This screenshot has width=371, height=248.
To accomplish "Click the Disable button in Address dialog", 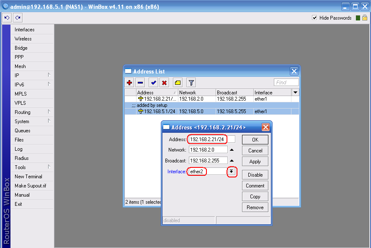I will tap(255, 175).
